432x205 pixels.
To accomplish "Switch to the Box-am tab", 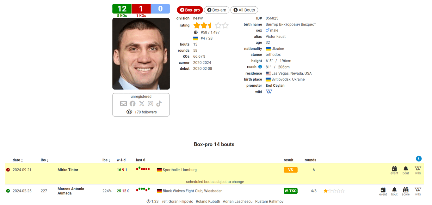I will (217, 10).
